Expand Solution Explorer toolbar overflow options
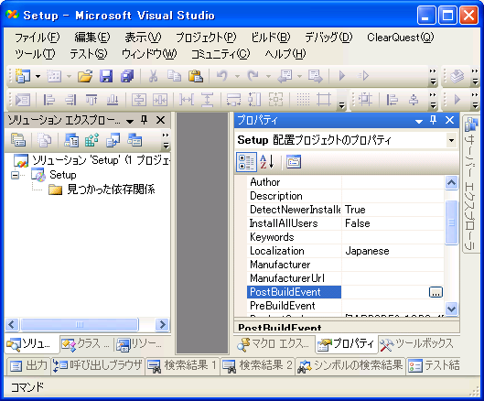Image resolution: width=484 pixels, height=401 pixels. [167, 140]
